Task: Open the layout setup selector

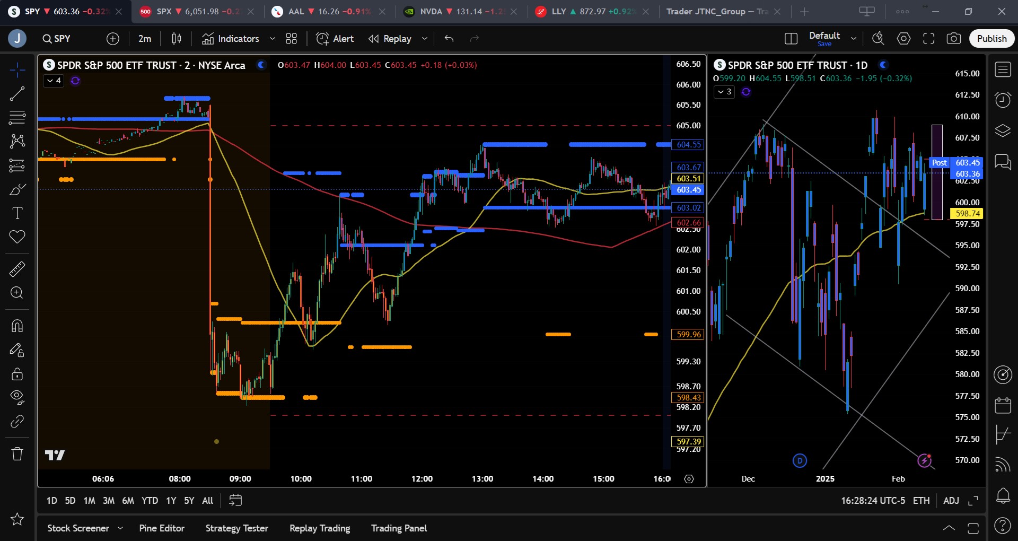Action: pyautogui.click(x=791, y=39)
